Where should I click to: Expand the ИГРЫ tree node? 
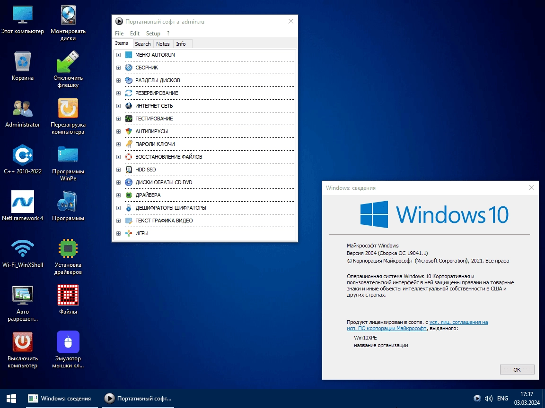[x=119, y=233]
